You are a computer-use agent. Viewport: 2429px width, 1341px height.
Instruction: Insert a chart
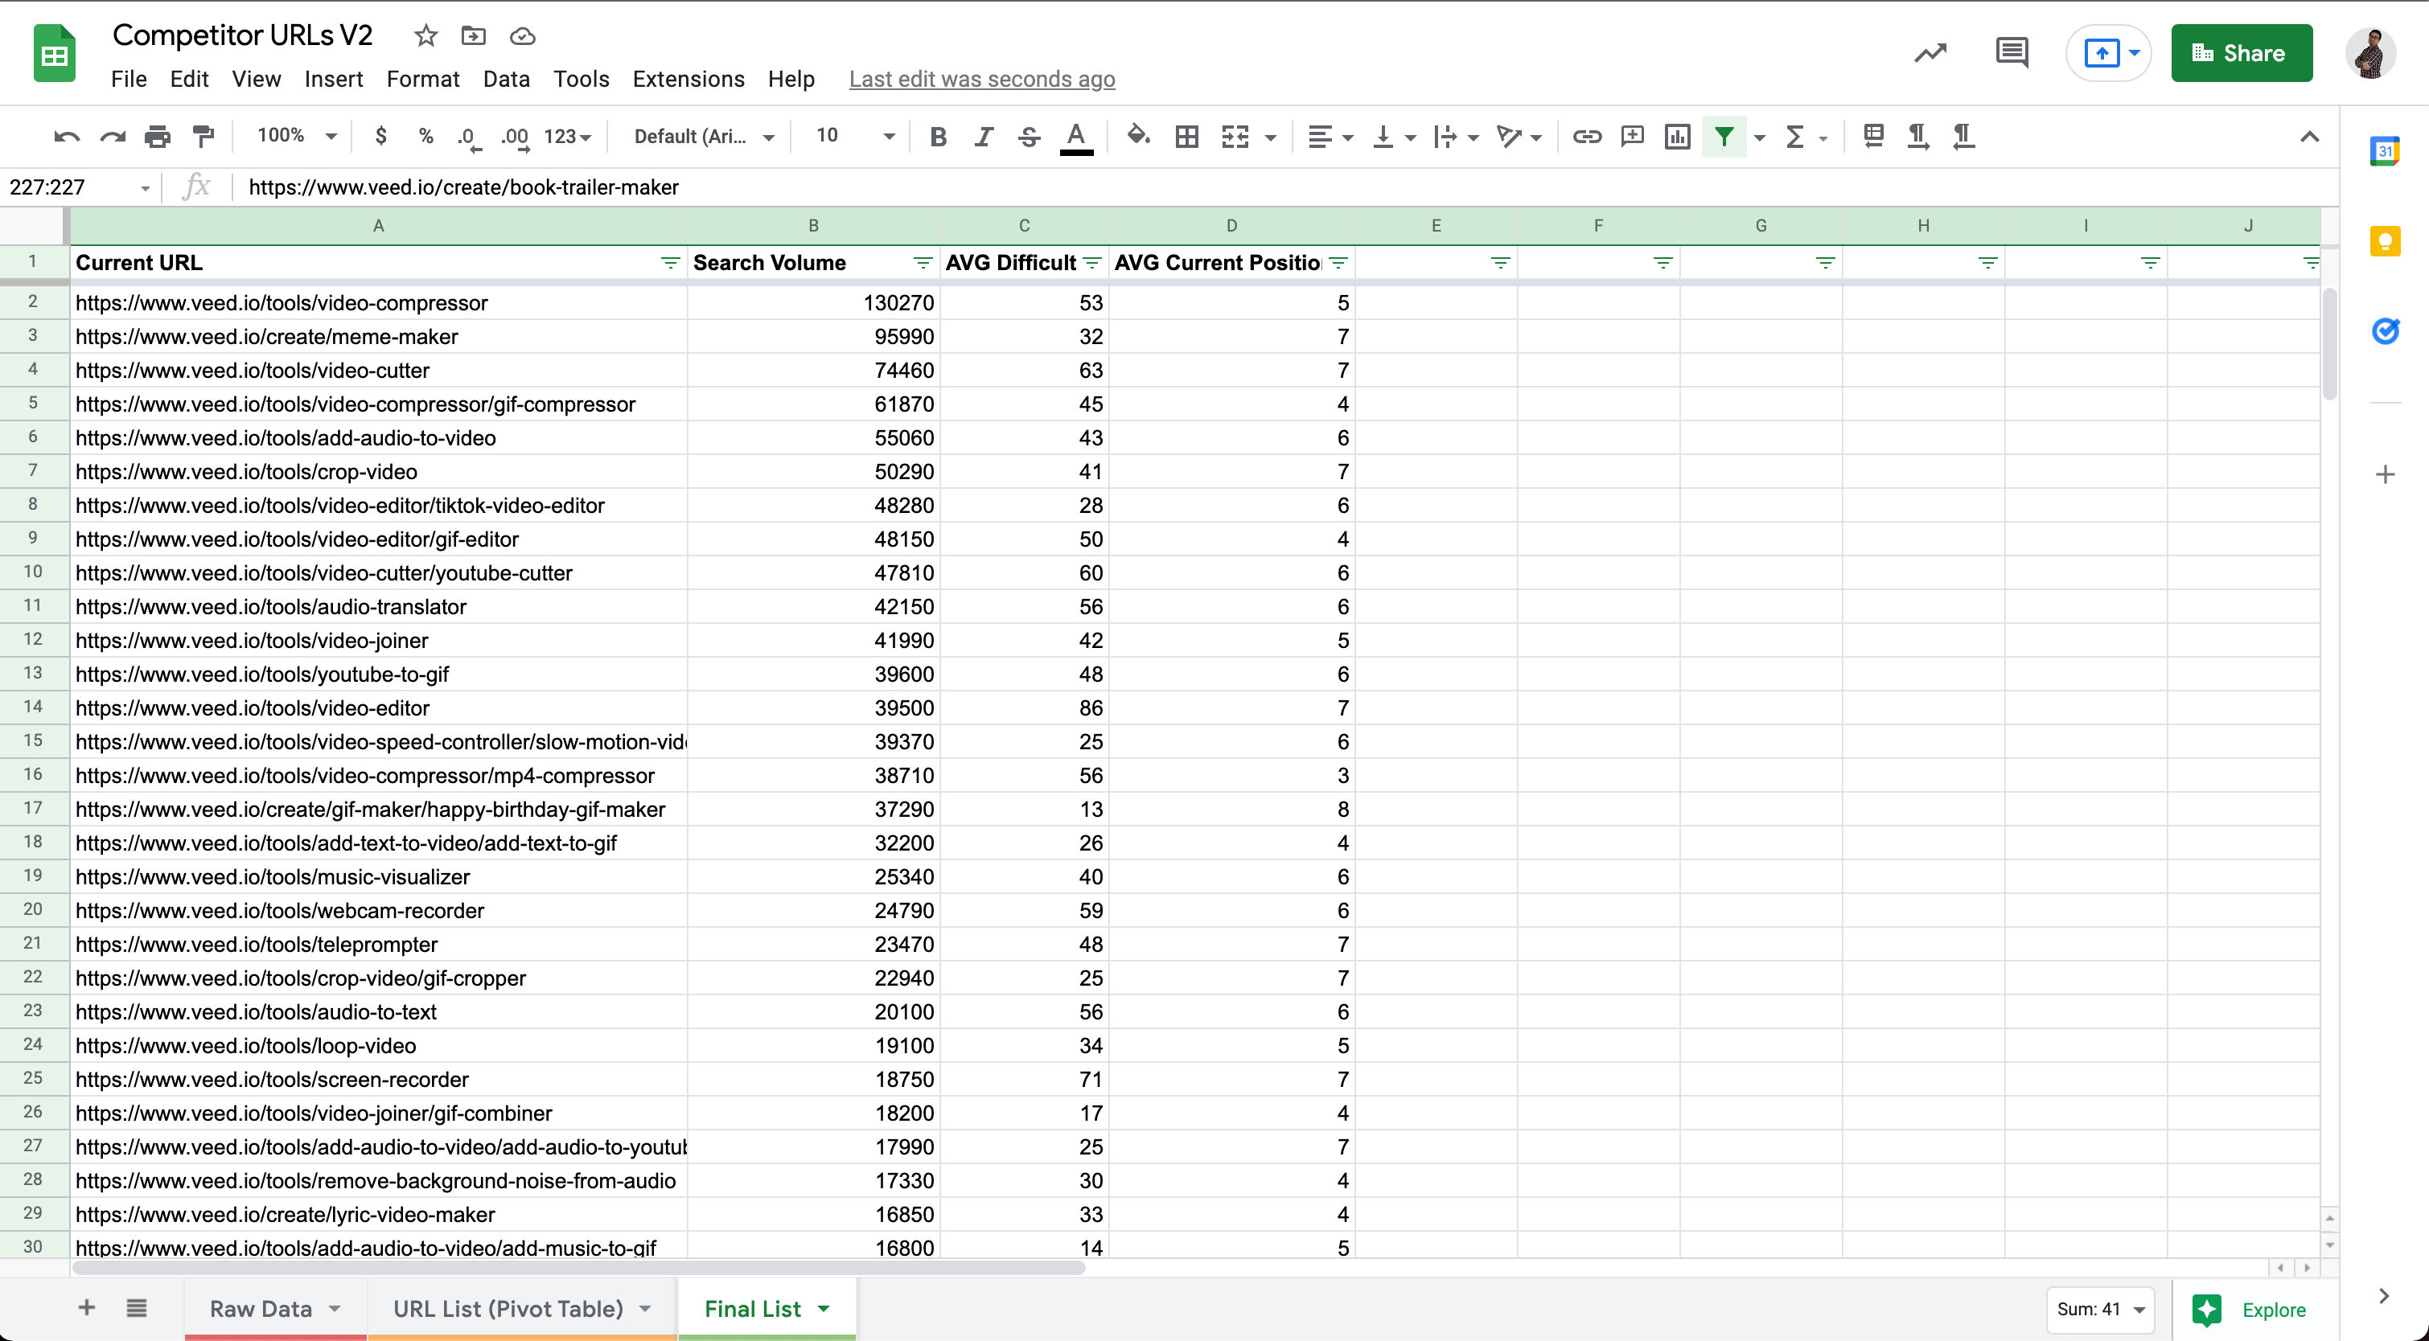click(1678, 137)
